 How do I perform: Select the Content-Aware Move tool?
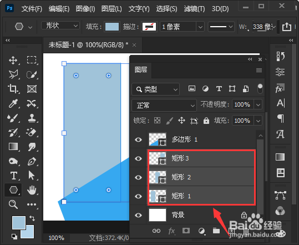[32, 103]
